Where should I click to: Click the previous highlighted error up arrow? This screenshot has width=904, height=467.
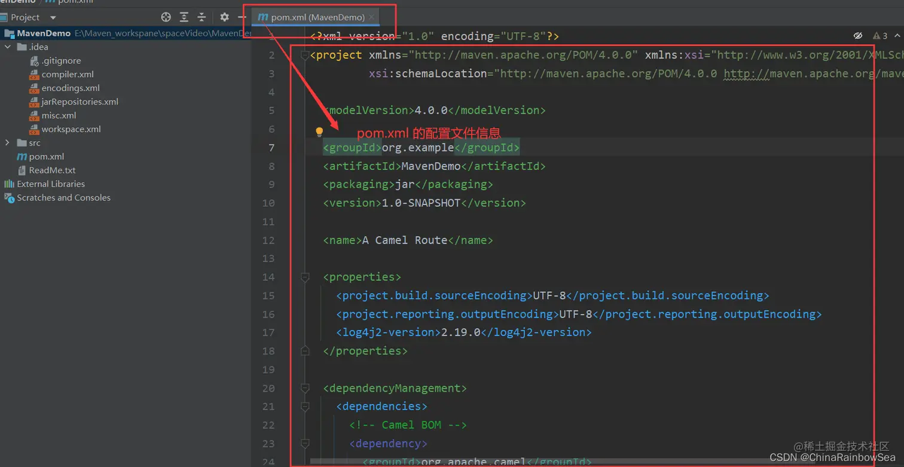[x=897, y=36]
